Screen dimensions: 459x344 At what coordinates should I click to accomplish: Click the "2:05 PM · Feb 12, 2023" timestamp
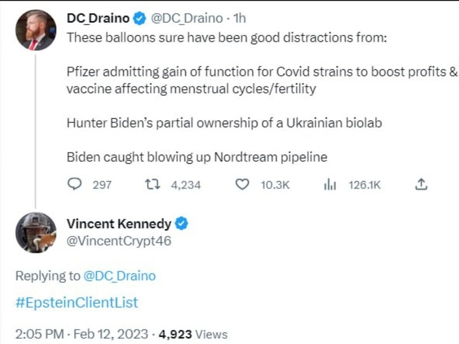[82, 334]
